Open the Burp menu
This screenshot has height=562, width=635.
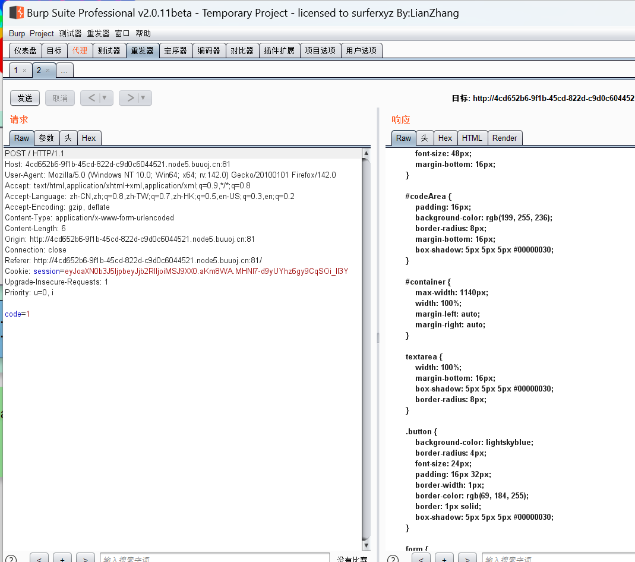[x=17, y=34]
